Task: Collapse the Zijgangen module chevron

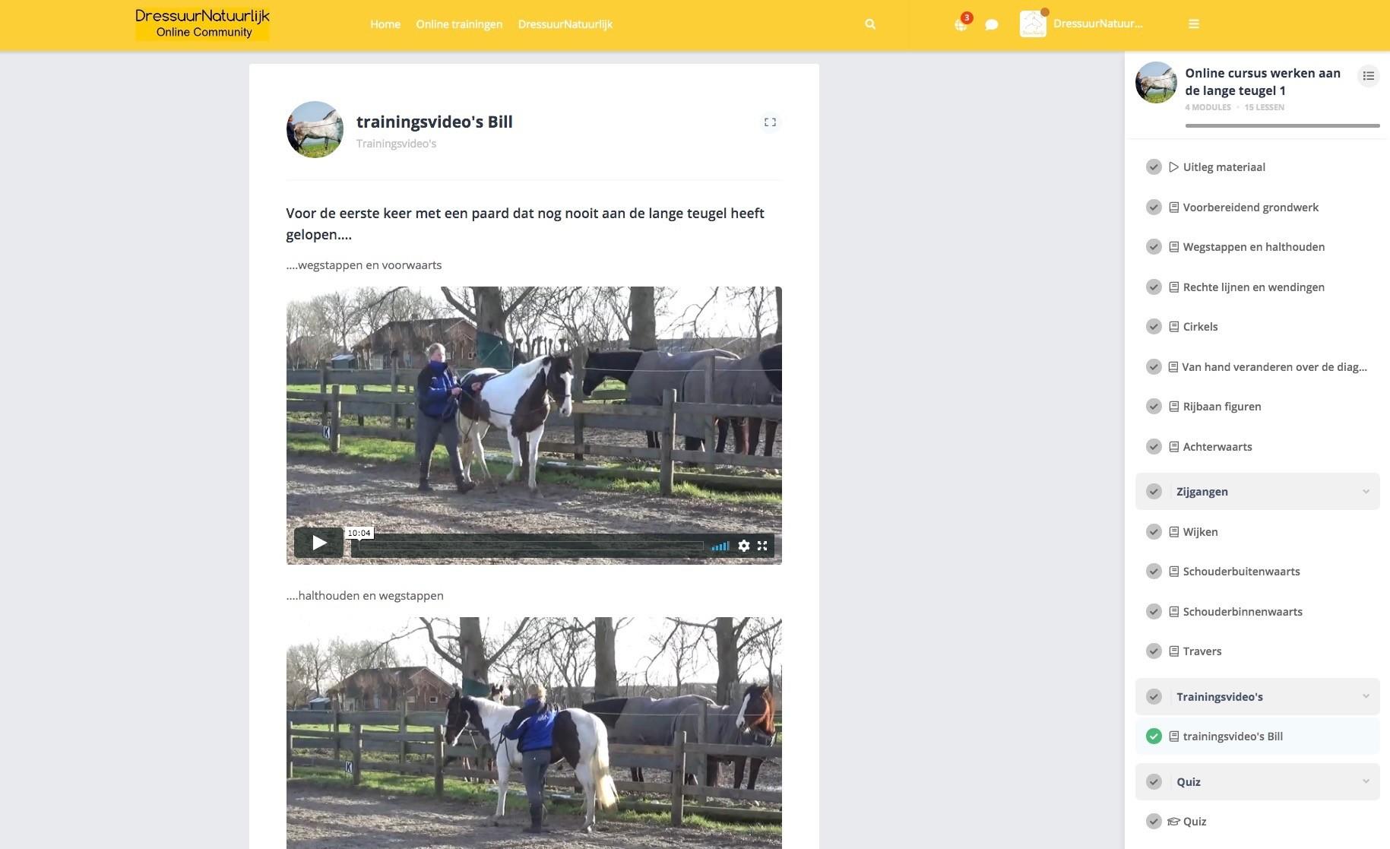Action: (1366, 492)
